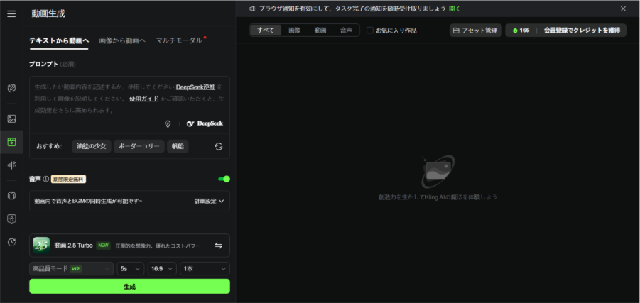Click 会員登録でクレジットを獲得 button
The width and height of the screenshot is (640, 303).
coord(582,31)
